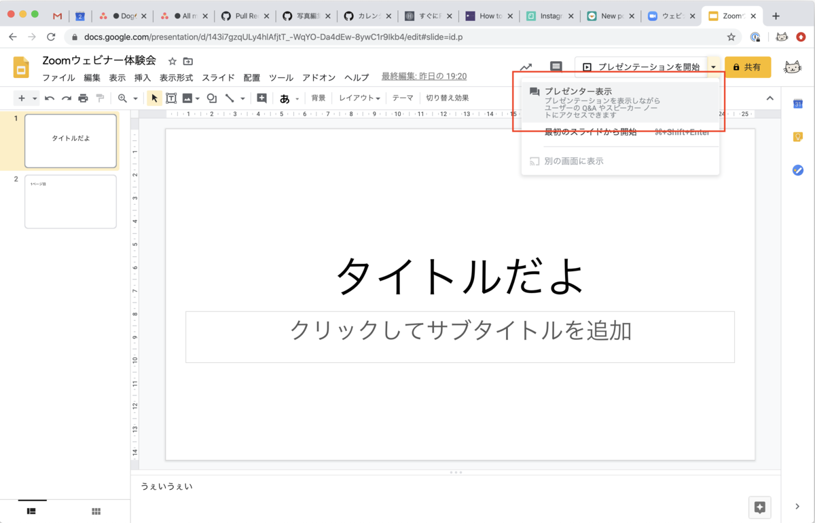Select the shape tool
Image resolution: width=815 pixels, height=523 pixels.
pos(212,98)
